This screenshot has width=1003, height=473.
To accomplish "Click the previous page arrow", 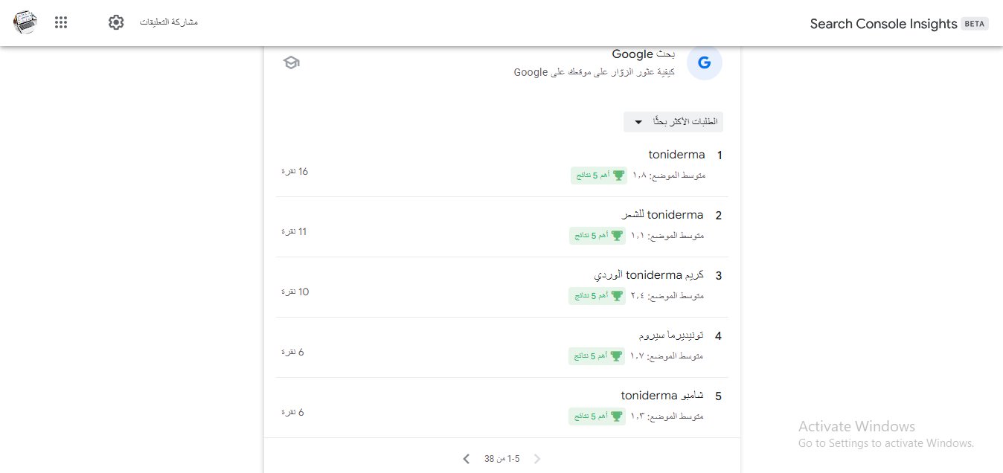I will (537, 459).
